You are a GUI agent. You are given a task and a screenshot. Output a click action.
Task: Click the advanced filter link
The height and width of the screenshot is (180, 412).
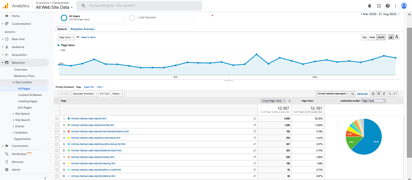click(x=362, y=94)
